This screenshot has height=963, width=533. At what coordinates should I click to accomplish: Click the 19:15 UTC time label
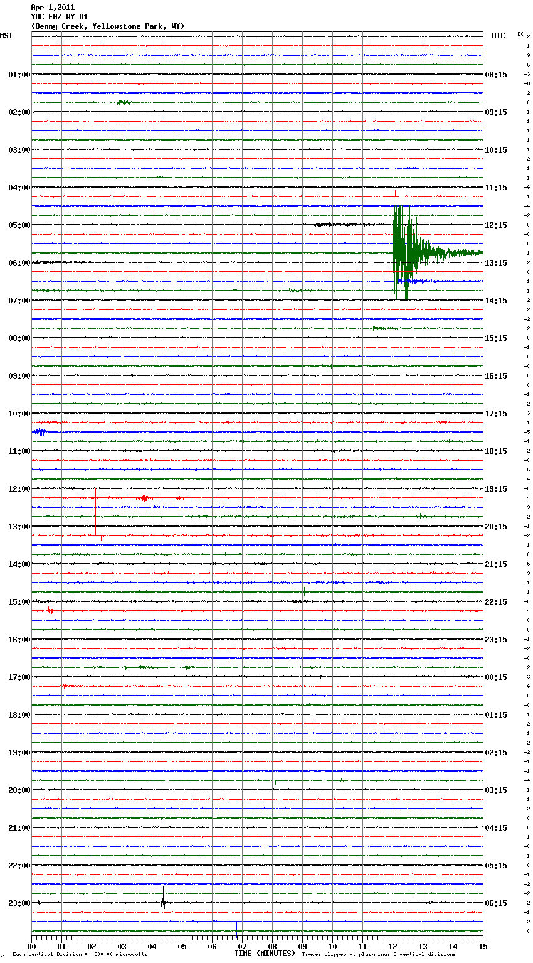pos(496,489)
